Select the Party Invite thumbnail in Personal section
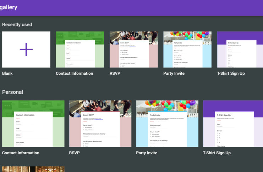Viewport: 263px width, 172px height. point(167,124)
